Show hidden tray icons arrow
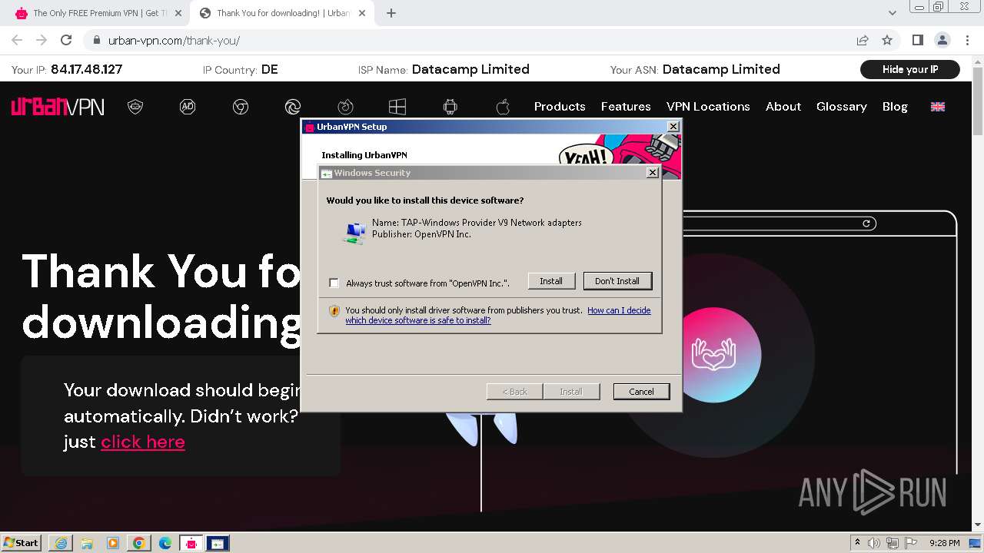This screenshot has width=984, height=553. tap(857, 543)
